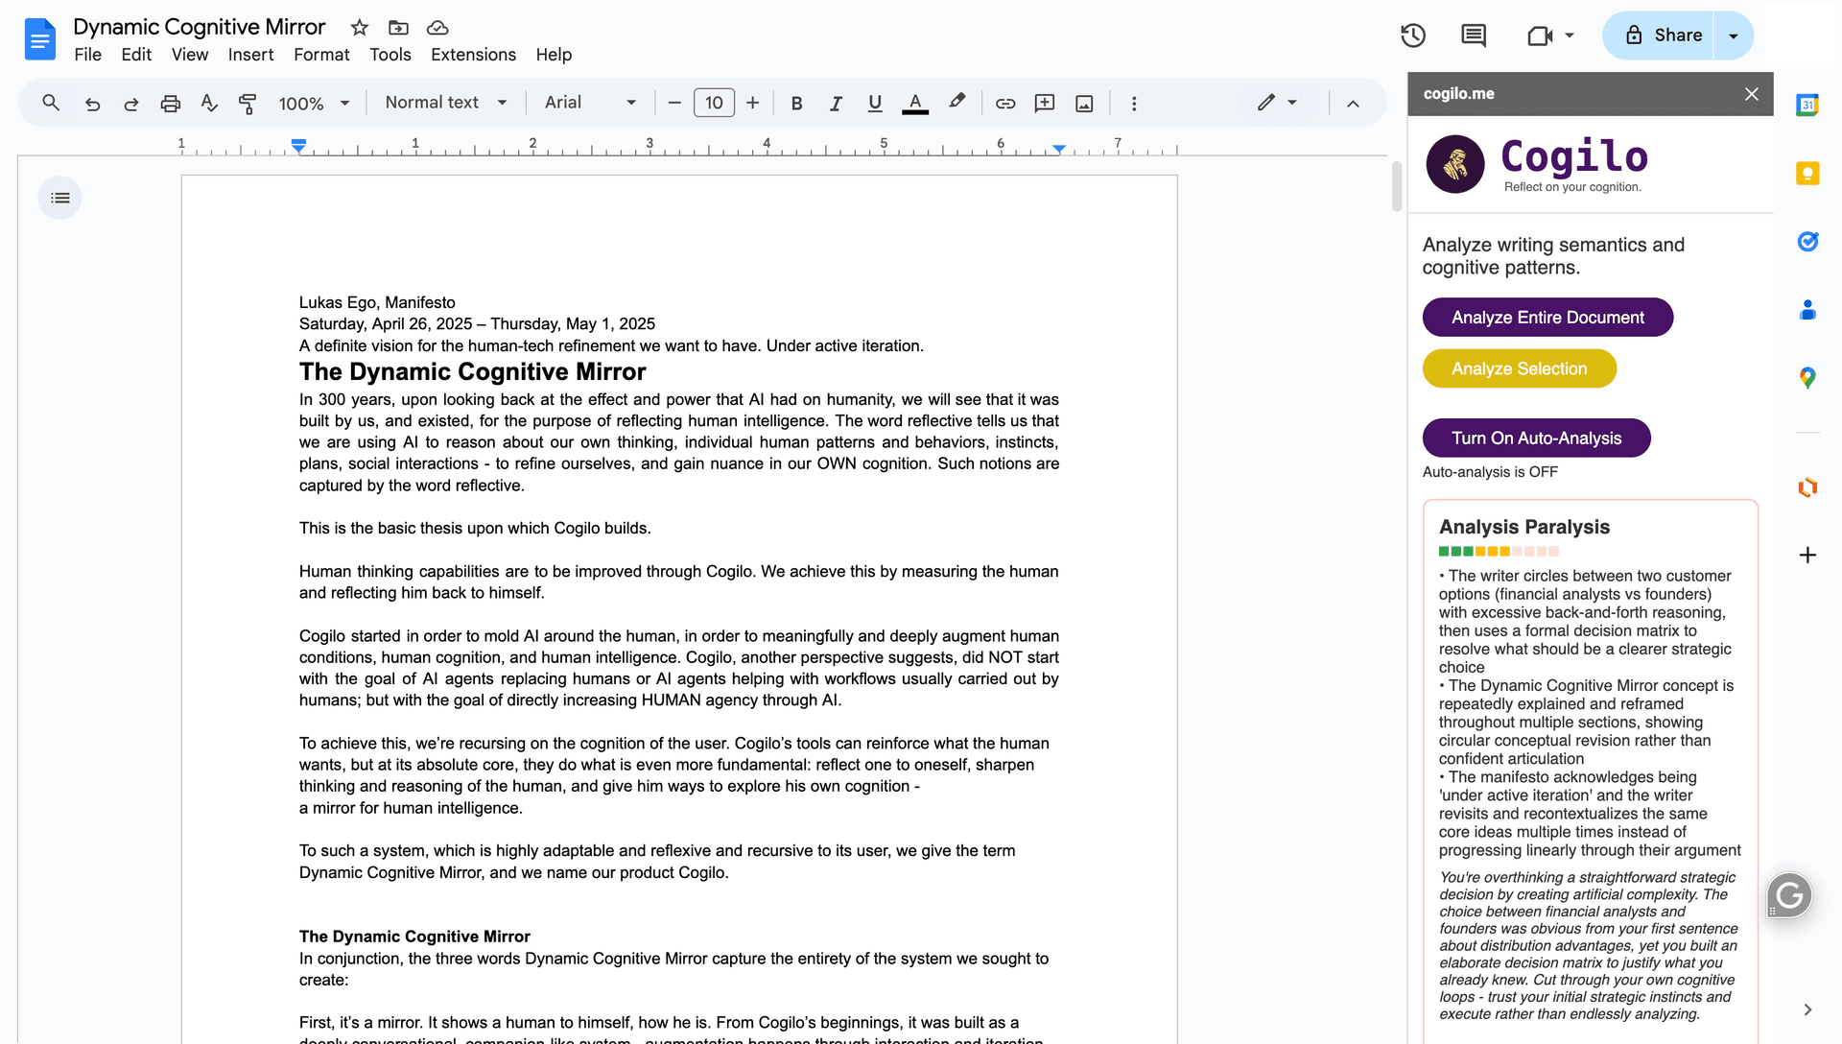The height and width of the screenshot is (1044, 1842).
Task: Open the text color picker
Action: click(915, 104)
